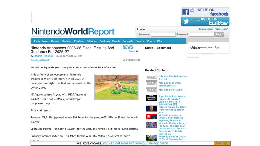Click the Create account link
Screen dimensions: 260x146
(206, 29)
